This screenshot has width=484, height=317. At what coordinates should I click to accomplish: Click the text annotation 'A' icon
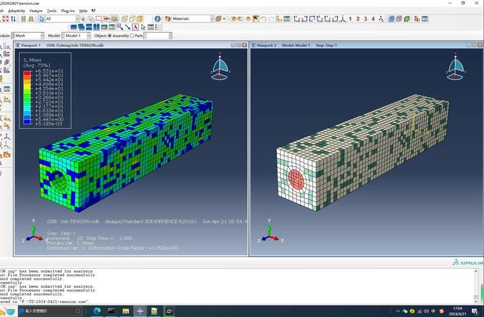(x=135, y=27)
